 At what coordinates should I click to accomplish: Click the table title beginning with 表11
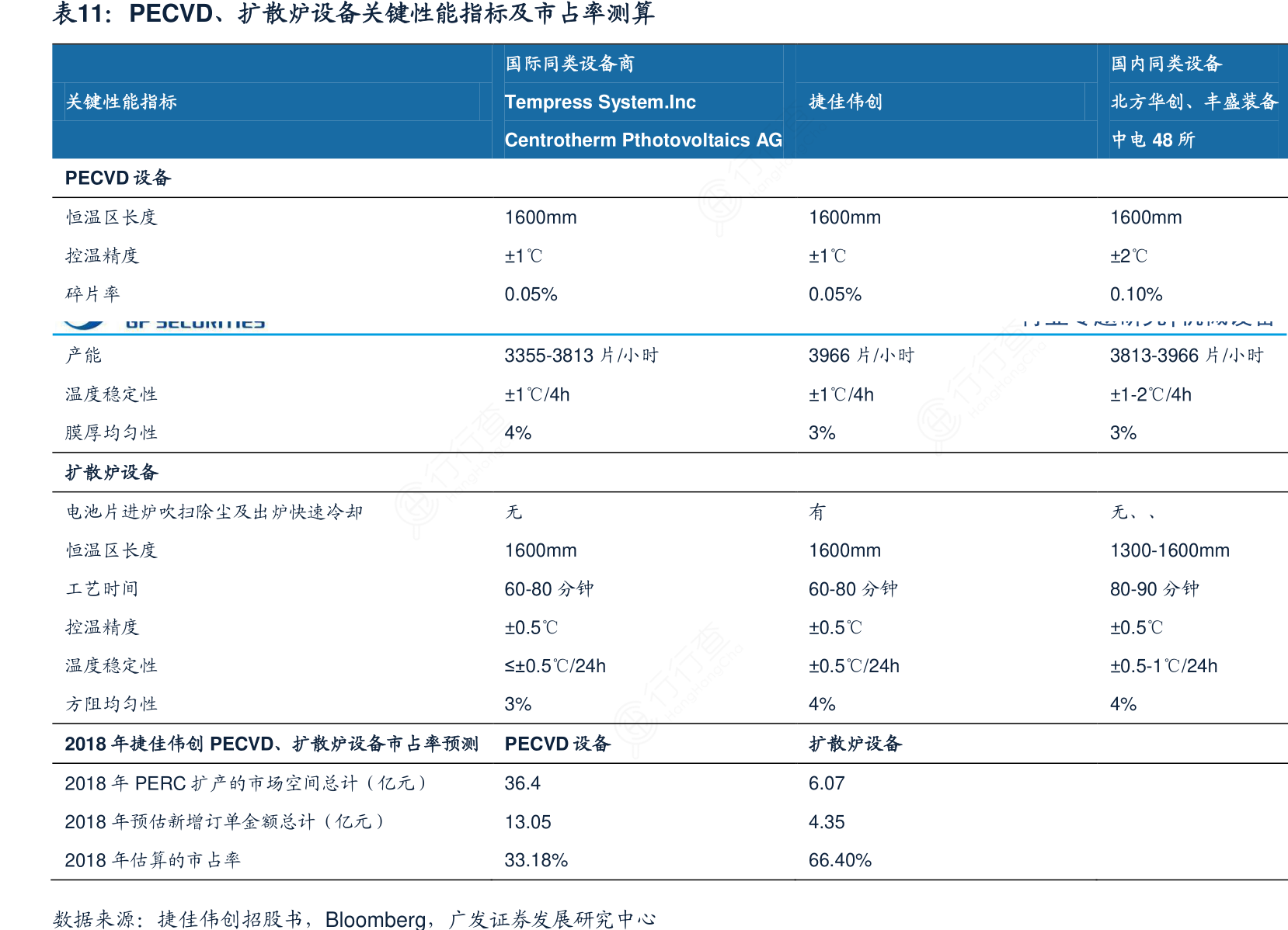click(x=353, y=14)
